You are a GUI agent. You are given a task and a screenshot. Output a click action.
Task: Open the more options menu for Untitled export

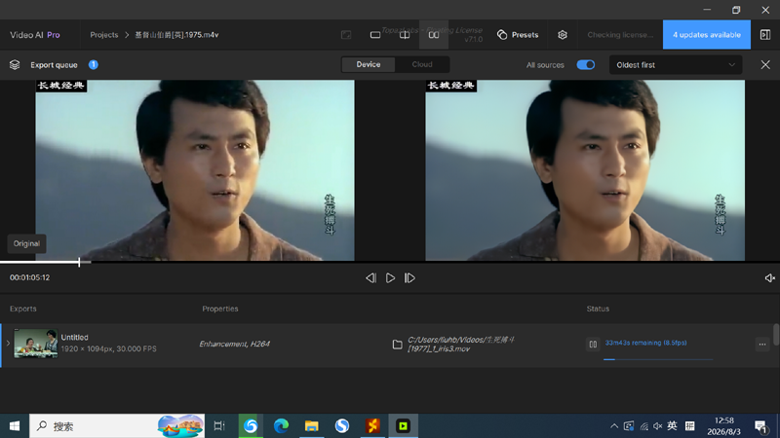tap(762, 344)
